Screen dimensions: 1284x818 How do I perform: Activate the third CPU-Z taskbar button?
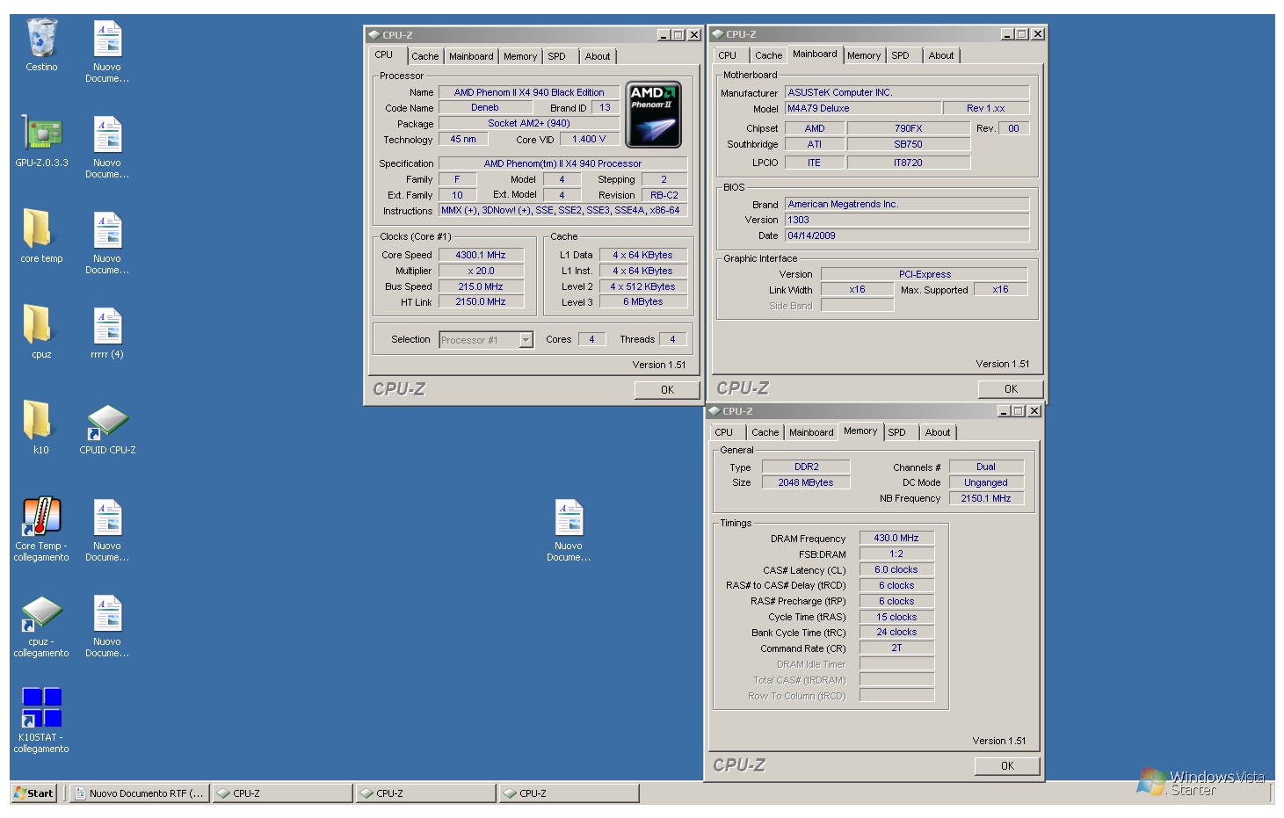[x=569, y=793]
